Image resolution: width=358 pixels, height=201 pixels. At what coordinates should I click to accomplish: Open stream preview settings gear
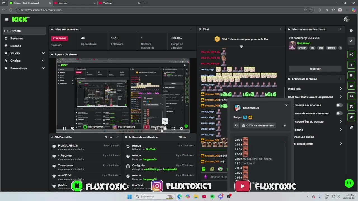[x=181, y=128]
